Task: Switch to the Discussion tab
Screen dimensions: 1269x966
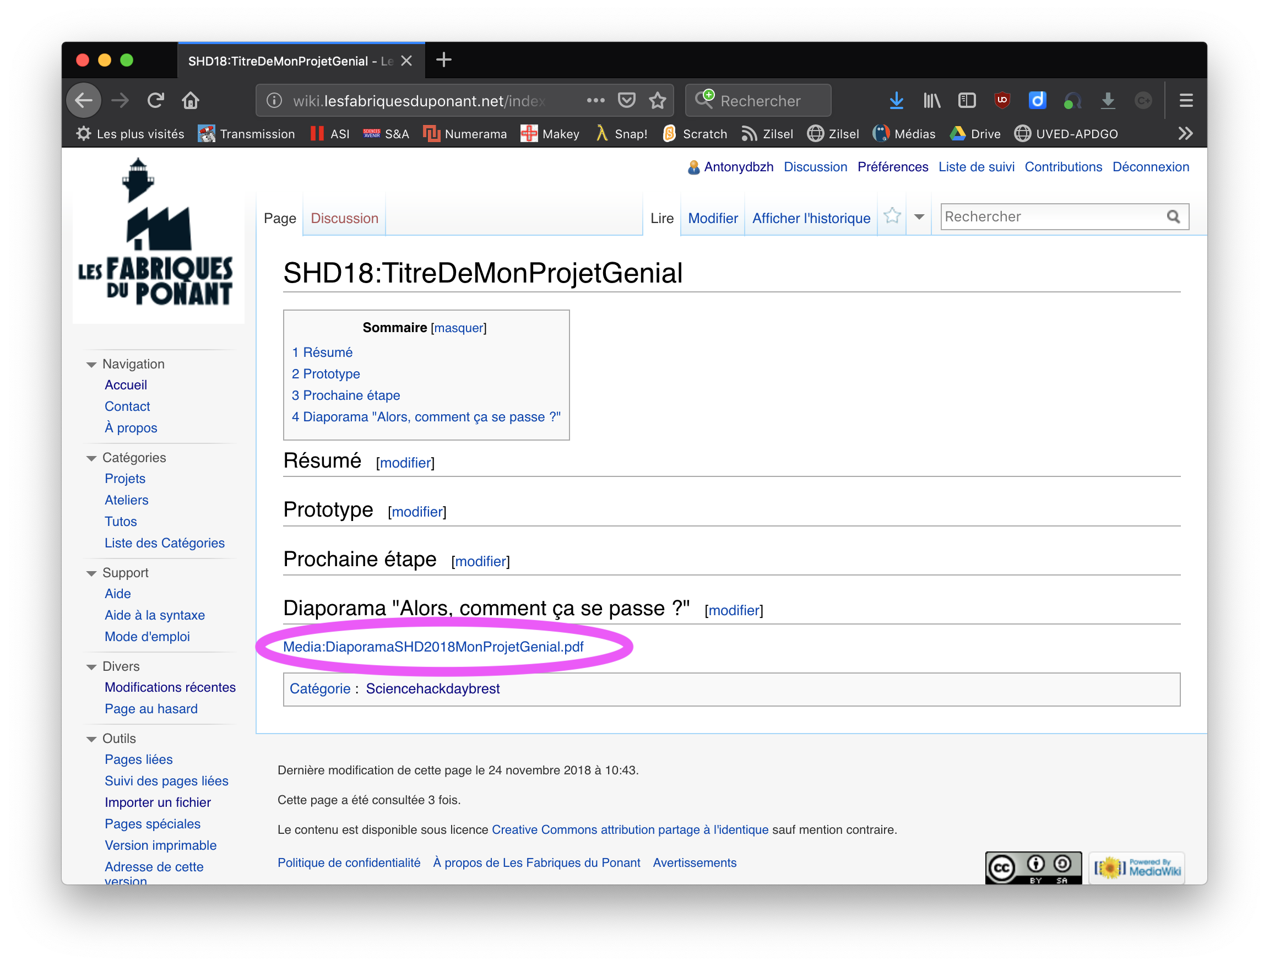Action: pos(344,219)
